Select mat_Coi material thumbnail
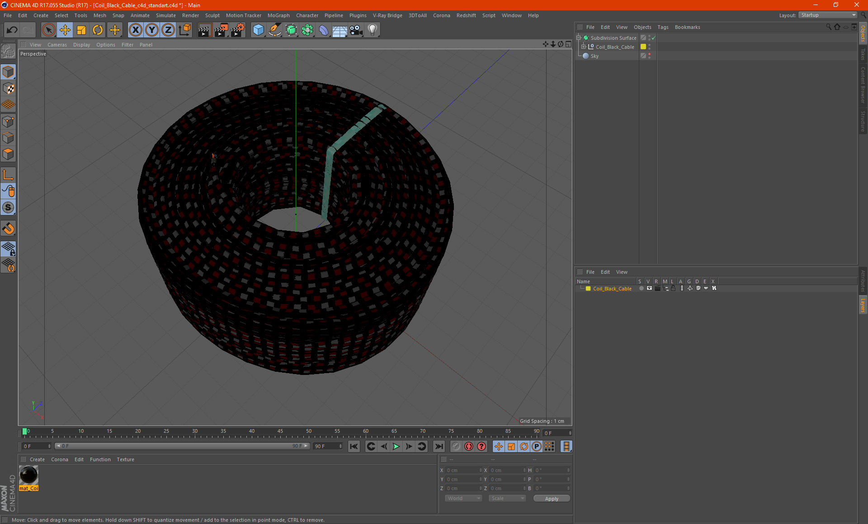The image size is (868, 524). point(29,475)
